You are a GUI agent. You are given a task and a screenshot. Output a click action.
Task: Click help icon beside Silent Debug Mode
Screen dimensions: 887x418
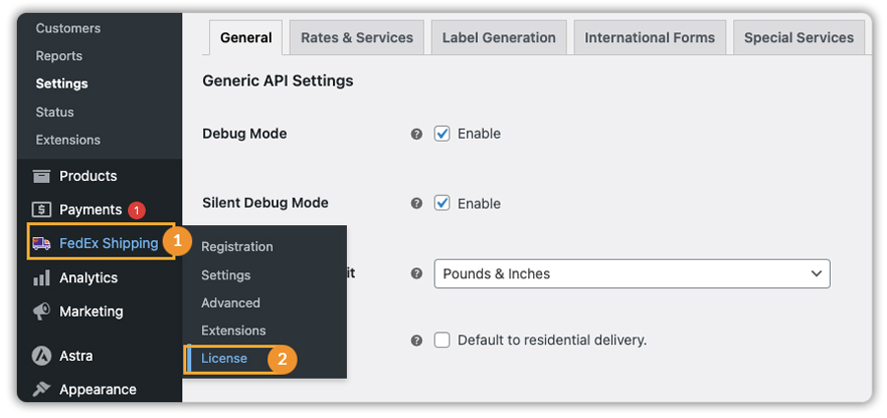pos(416,204)
